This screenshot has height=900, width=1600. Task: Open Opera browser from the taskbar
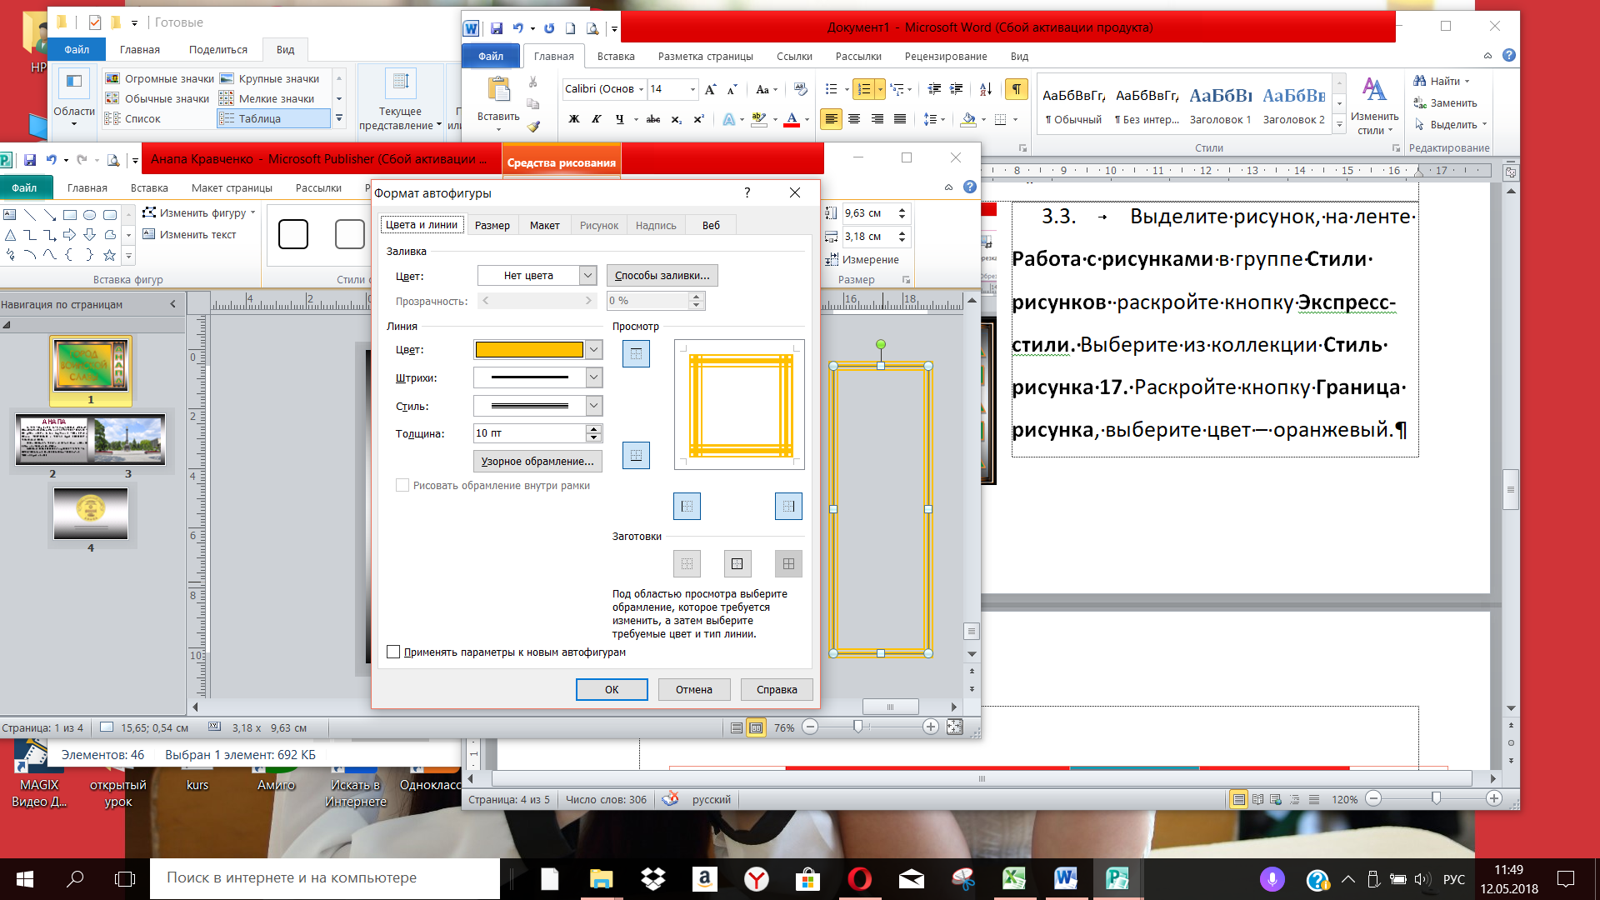tap(859, 878)
